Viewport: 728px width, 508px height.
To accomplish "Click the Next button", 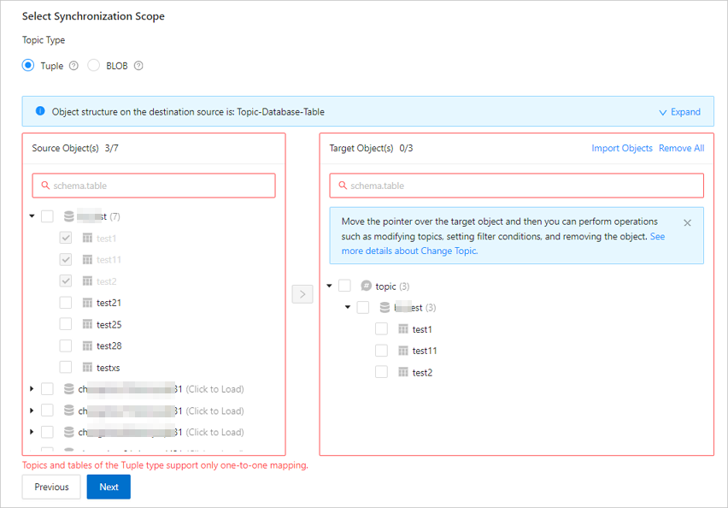I will (109, 487).
